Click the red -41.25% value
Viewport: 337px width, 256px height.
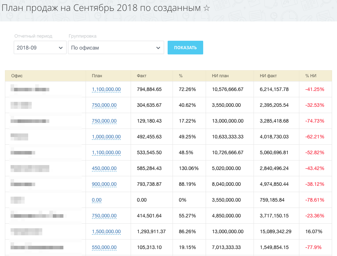pos(315,90)
